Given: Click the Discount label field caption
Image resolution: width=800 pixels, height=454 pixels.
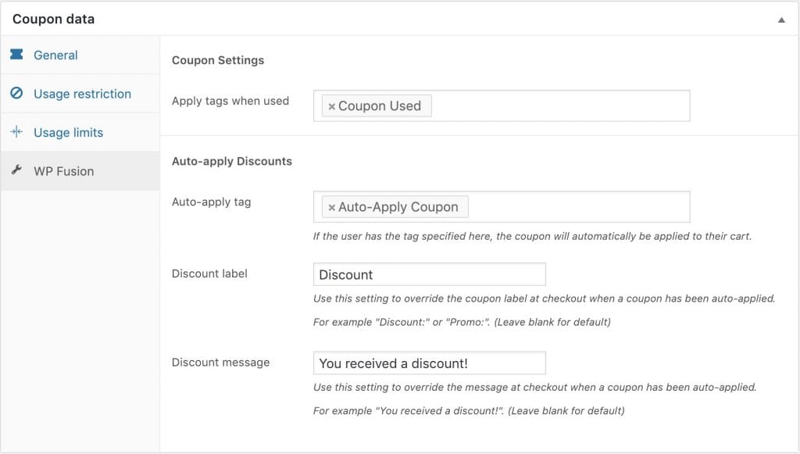Looking at the screenshot, I should [x=209, y=273].
